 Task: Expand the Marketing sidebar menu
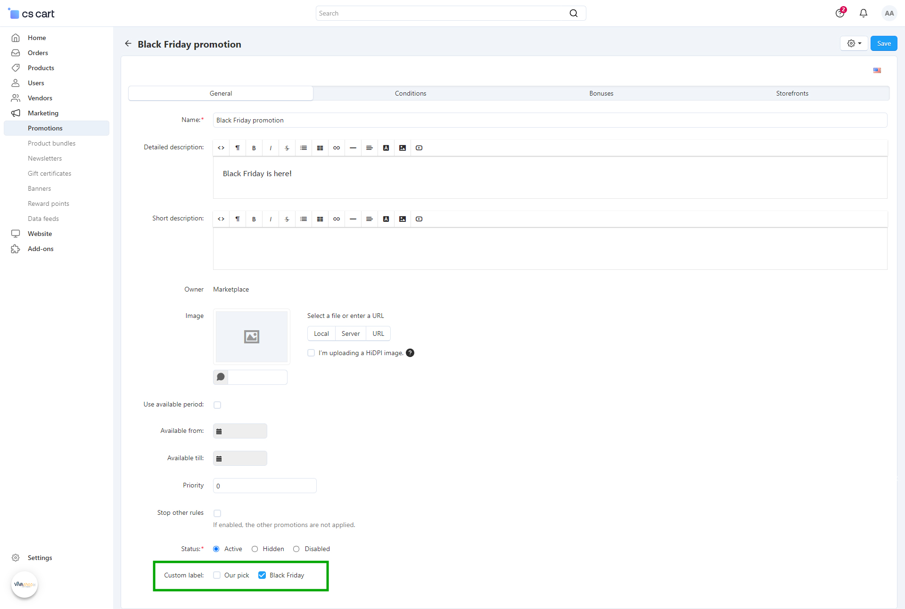click(43, 113)
